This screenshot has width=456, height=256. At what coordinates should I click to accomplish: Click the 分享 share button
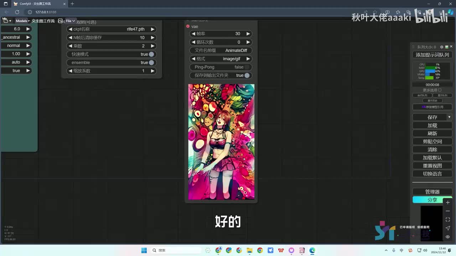(x=432, y=200)
